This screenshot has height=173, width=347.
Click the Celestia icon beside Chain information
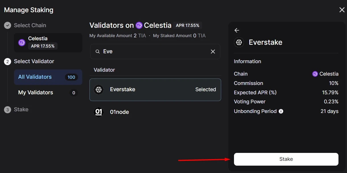pyautogui.click(x=315, y=74)
